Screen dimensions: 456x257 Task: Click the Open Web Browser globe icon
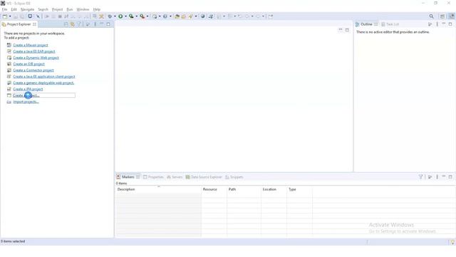(202, 16)
